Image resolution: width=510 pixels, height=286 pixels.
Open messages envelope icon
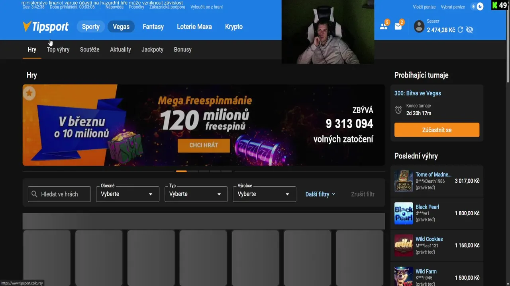click(398, 26)
